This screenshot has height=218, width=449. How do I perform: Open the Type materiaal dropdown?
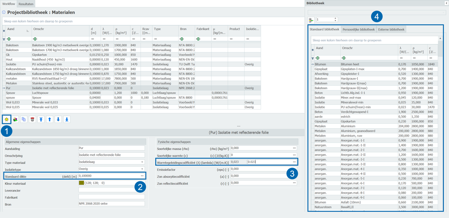pyautogui.click(x=142, y=162)
